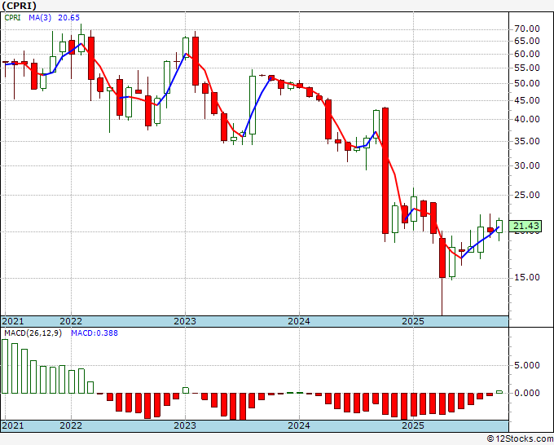The width and height of the screenshot is (554, 445).
Task: Click 2021 on the MACD timeline
Action: (x=13, y=425)
